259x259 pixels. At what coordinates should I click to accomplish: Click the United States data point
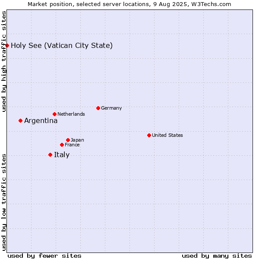point(149,135)
